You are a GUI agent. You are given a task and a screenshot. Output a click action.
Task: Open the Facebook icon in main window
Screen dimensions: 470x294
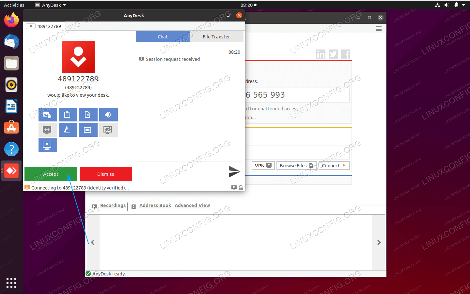click(346, 54)
